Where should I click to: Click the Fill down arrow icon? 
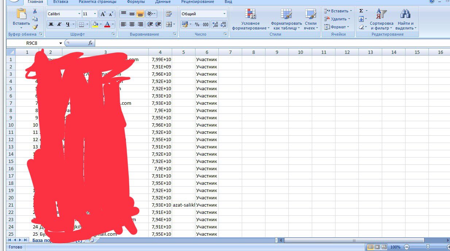[361, 19]
